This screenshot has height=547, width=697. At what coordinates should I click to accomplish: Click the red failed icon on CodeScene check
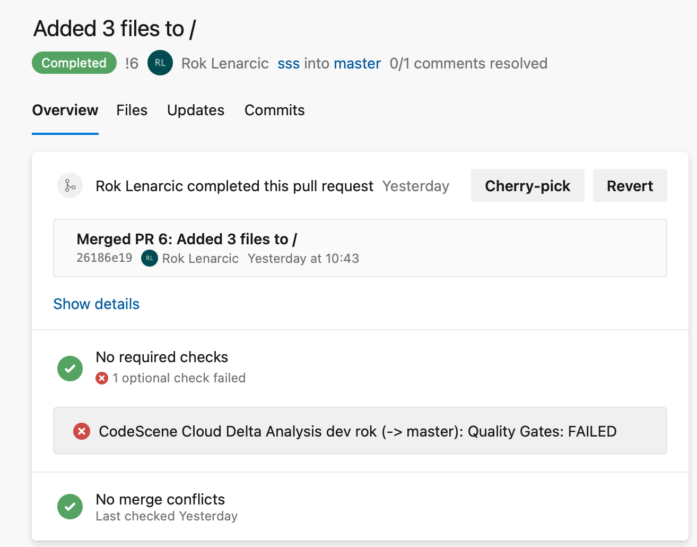click(x=82, y=431)
